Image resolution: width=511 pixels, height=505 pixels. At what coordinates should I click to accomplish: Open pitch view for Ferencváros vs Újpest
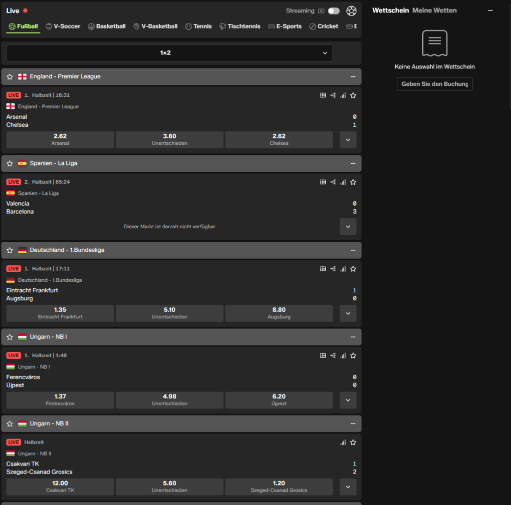[x=323, y=356]
